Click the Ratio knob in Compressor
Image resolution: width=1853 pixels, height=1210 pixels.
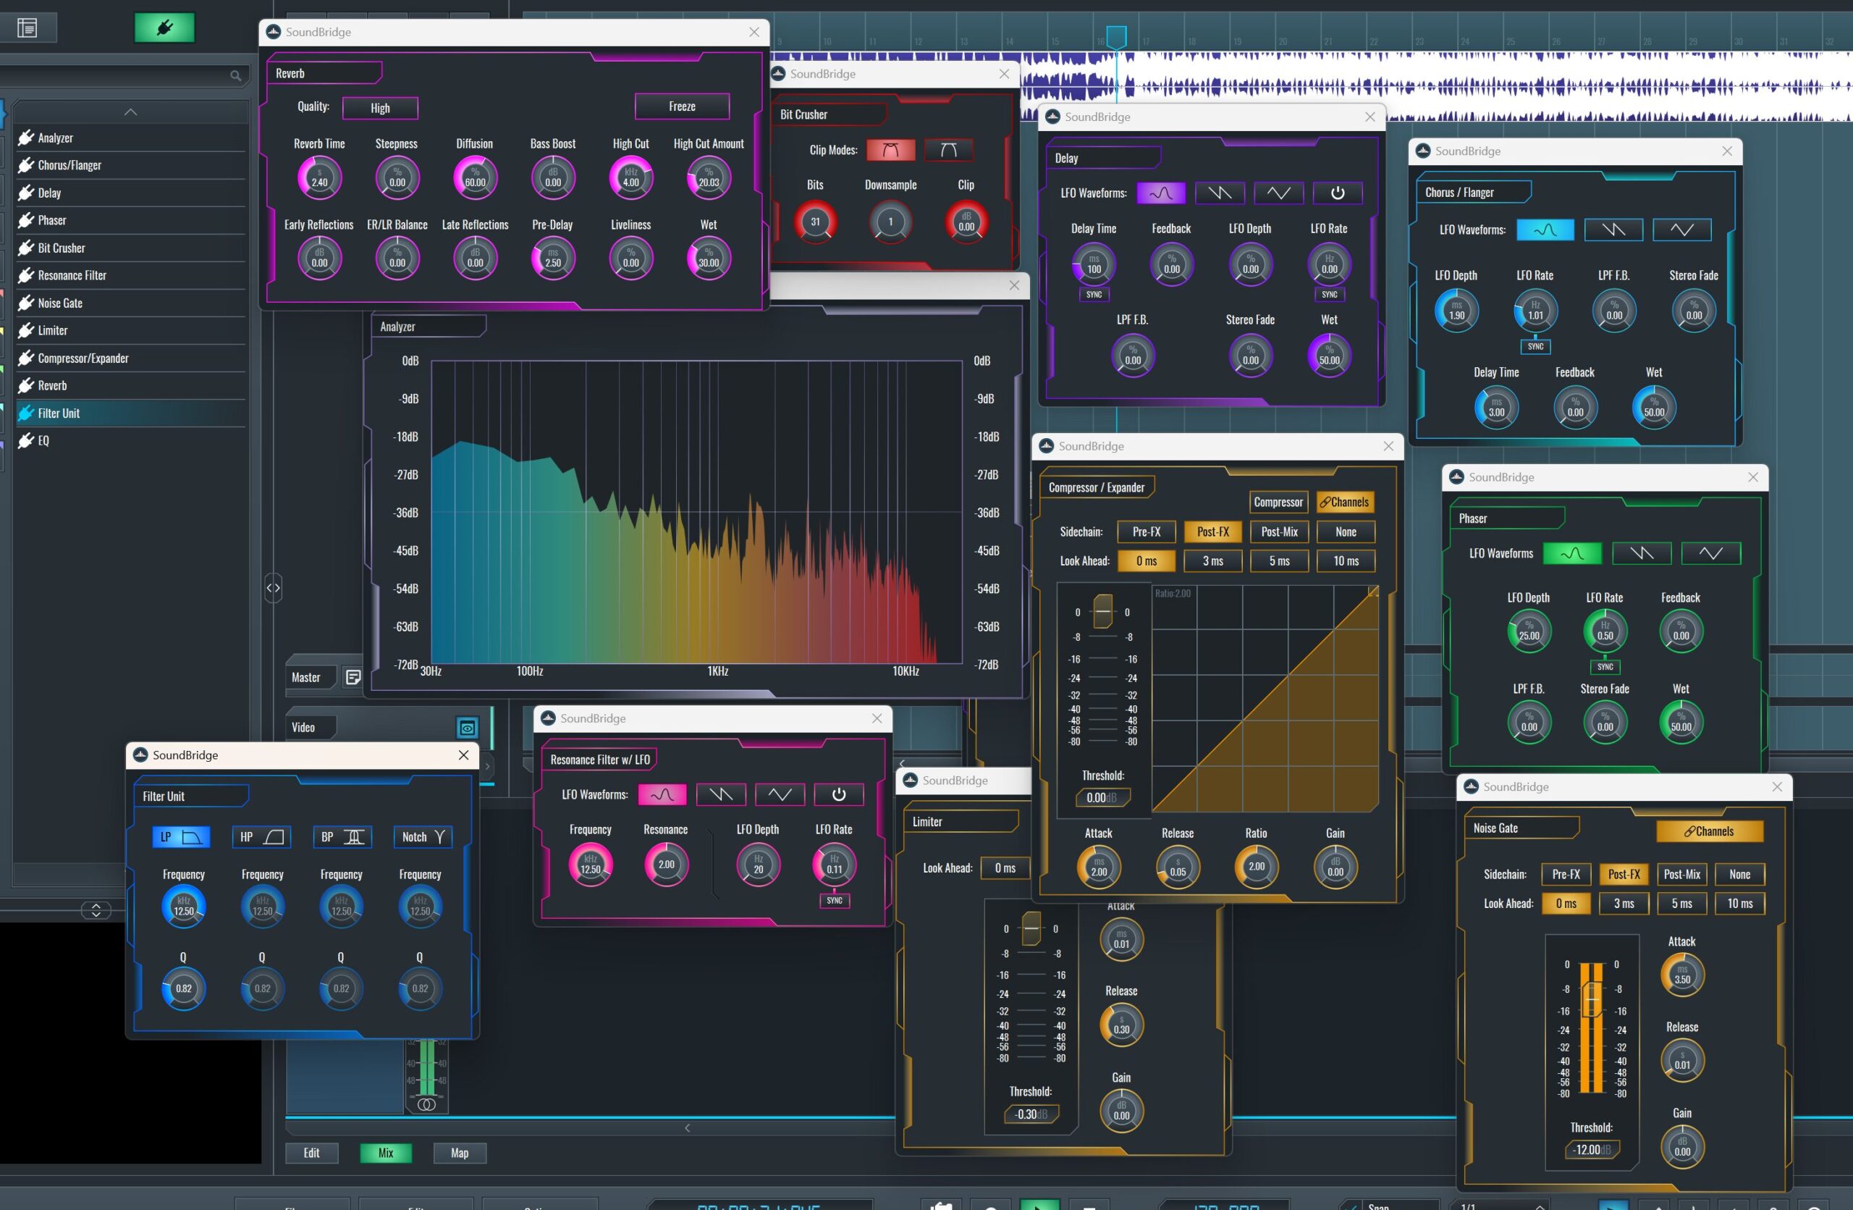[x=1257, y=867]
